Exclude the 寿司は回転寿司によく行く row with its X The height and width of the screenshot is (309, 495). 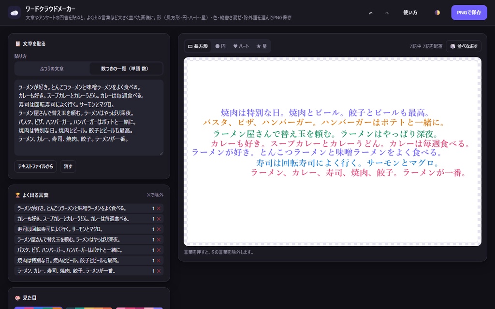tap(159, 229)
